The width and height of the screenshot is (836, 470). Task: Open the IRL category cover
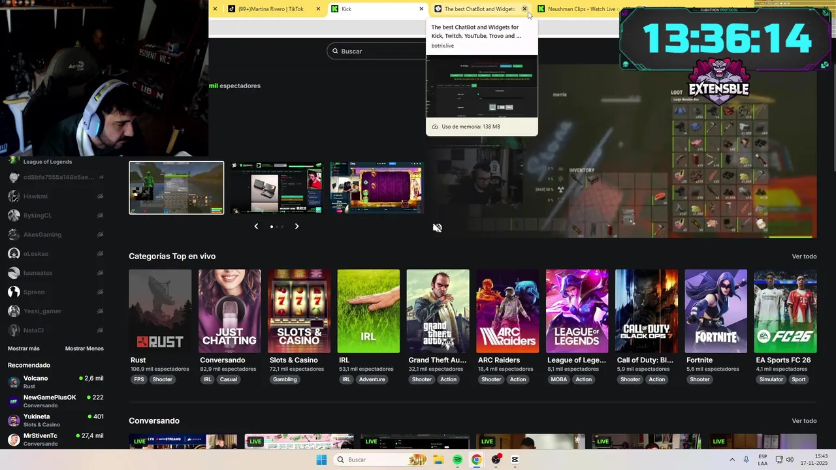click(x=368, y=311)
